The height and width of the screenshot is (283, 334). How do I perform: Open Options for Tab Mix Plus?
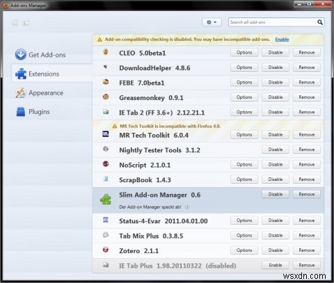coord(244,235)
